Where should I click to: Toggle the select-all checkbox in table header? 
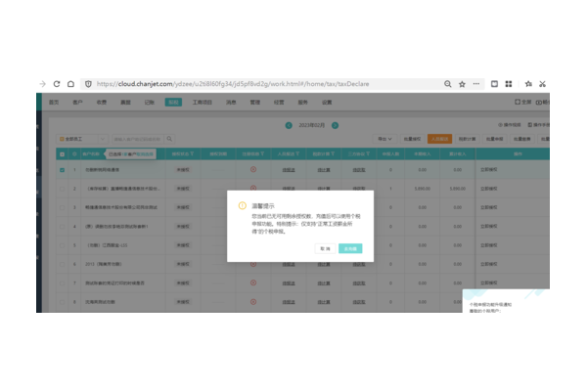tap(63, 153)
